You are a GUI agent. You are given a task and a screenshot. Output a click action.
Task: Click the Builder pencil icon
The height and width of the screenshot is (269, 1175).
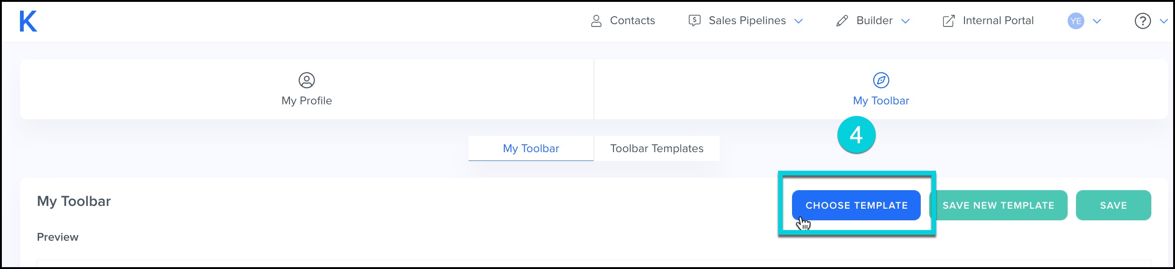click(842, 21)
